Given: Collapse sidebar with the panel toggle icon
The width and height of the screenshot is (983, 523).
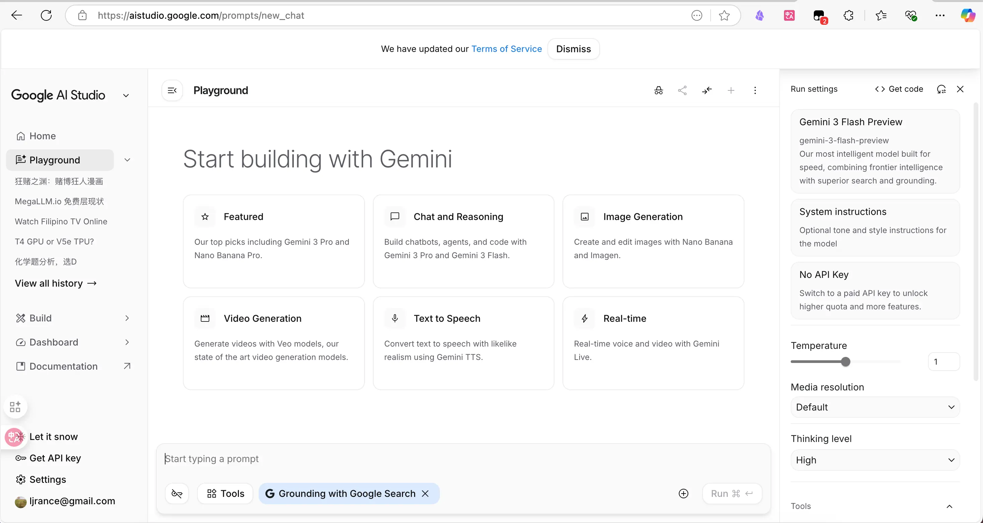Looking at the screenshot, I should pos(172,90).
